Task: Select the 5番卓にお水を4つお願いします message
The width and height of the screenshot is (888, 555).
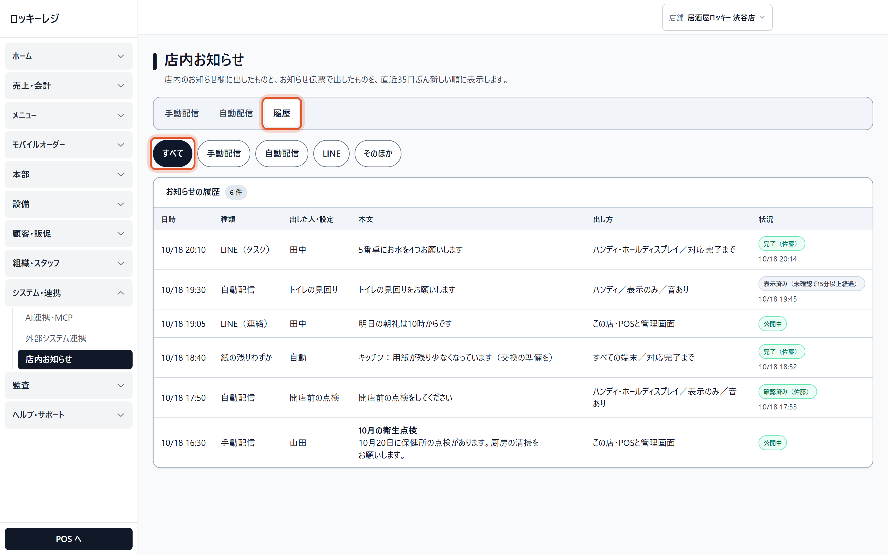Action: (410, 250)
